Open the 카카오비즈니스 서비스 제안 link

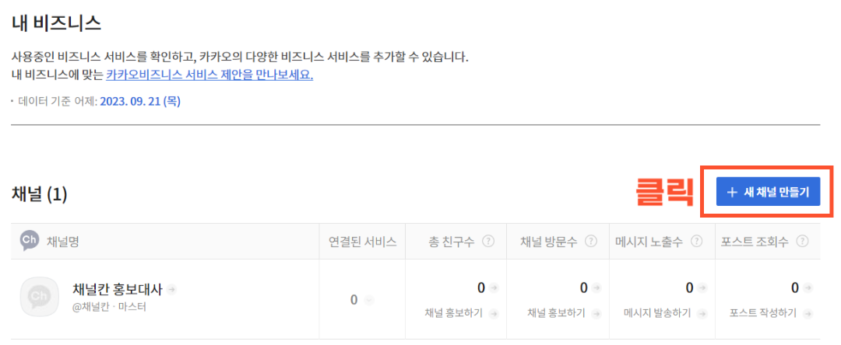click(209, 75)
